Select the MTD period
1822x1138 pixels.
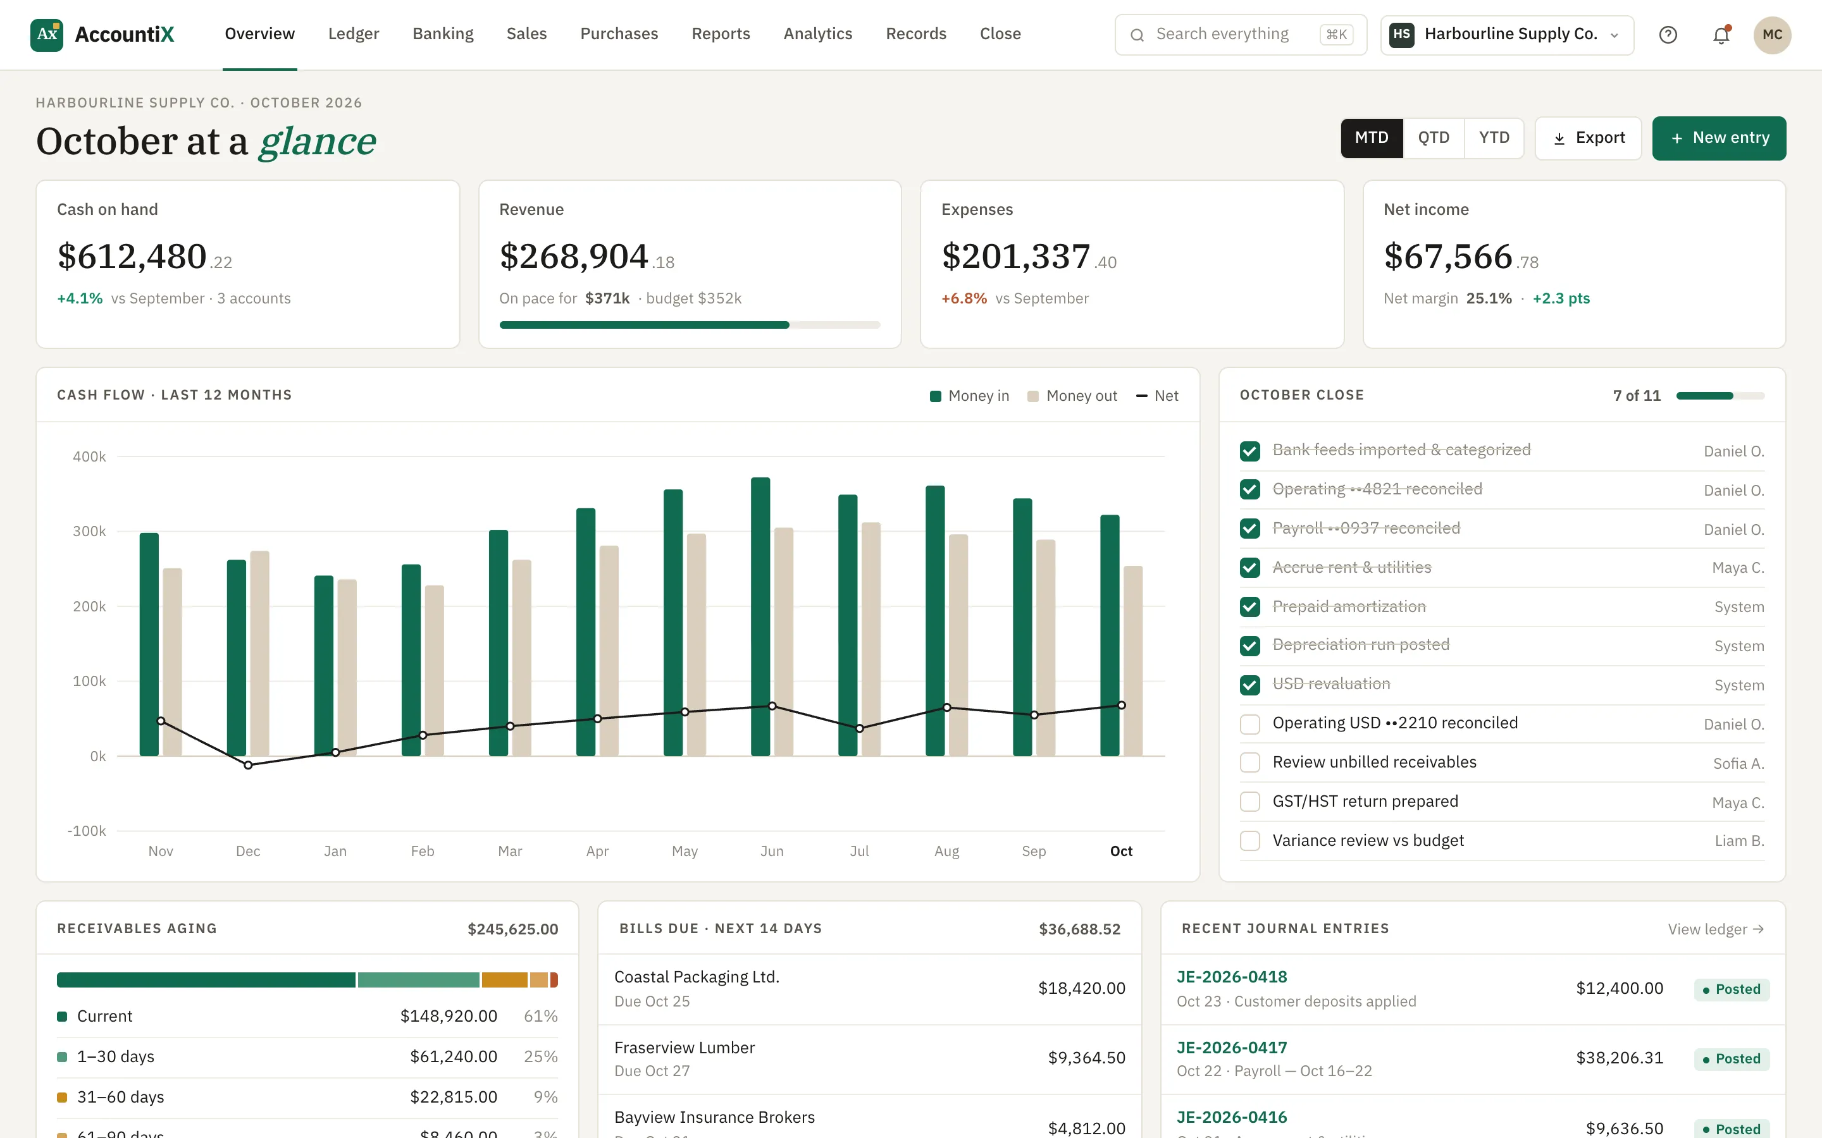1371,138
